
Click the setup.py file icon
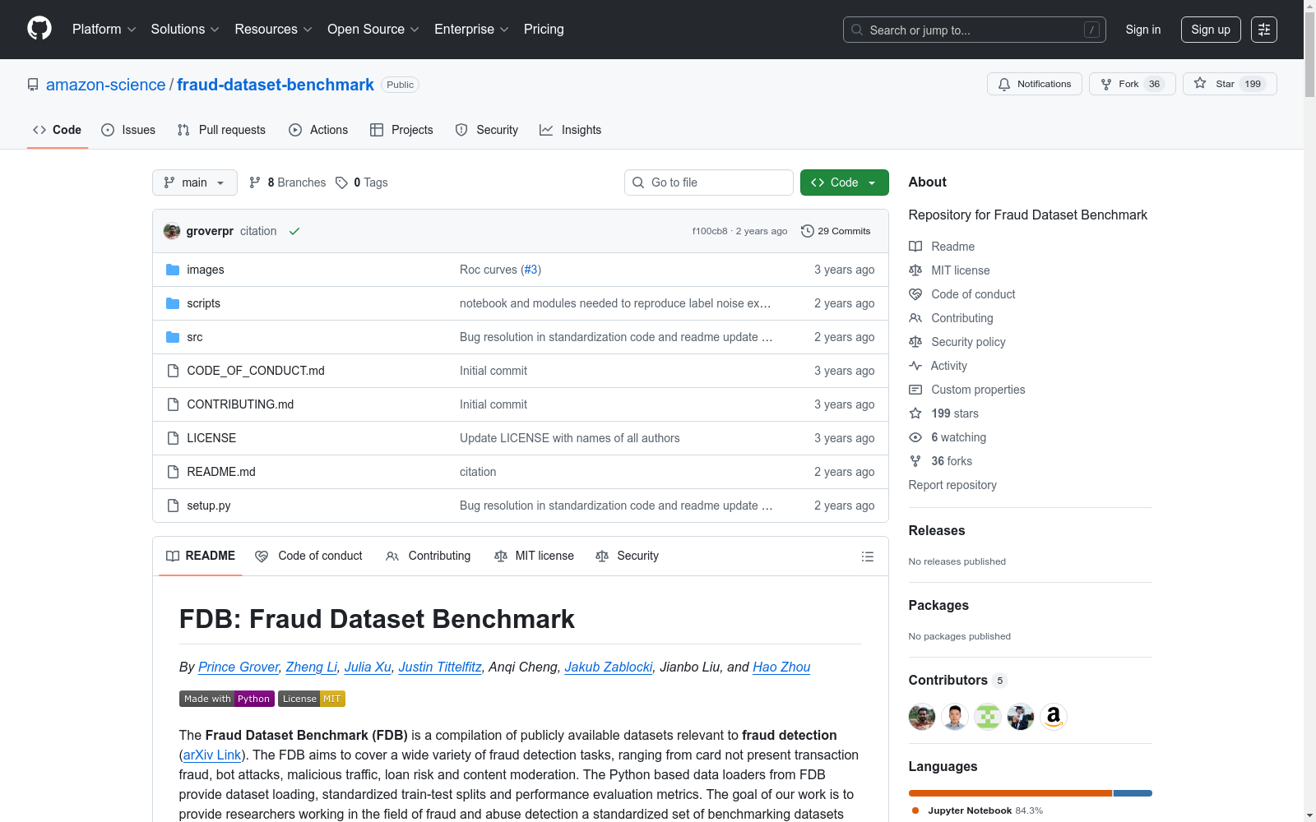coord(173,506)
